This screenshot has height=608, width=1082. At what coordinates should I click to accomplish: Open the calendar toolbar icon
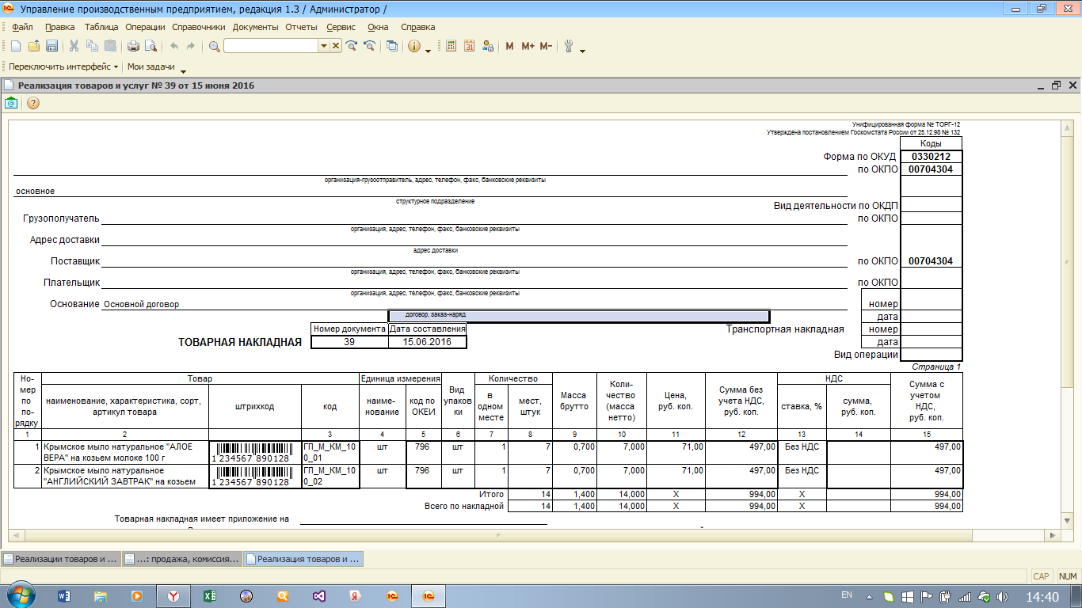[469, 46]
